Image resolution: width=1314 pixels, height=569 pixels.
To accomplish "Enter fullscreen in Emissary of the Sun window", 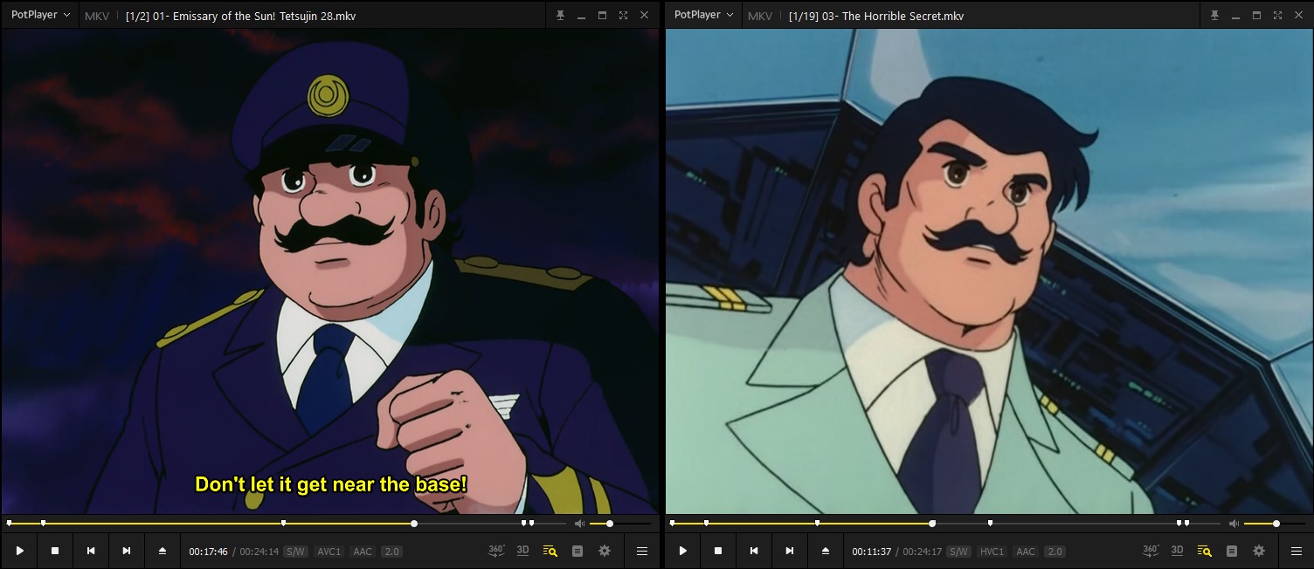I will (x=623, y=16).
